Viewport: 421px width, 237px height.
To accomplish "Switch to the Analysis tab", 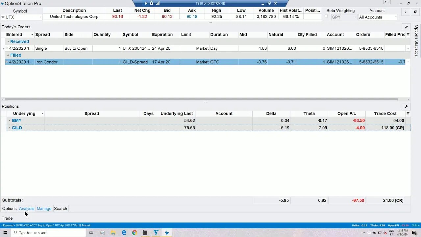I will click(x=27, y=209).
